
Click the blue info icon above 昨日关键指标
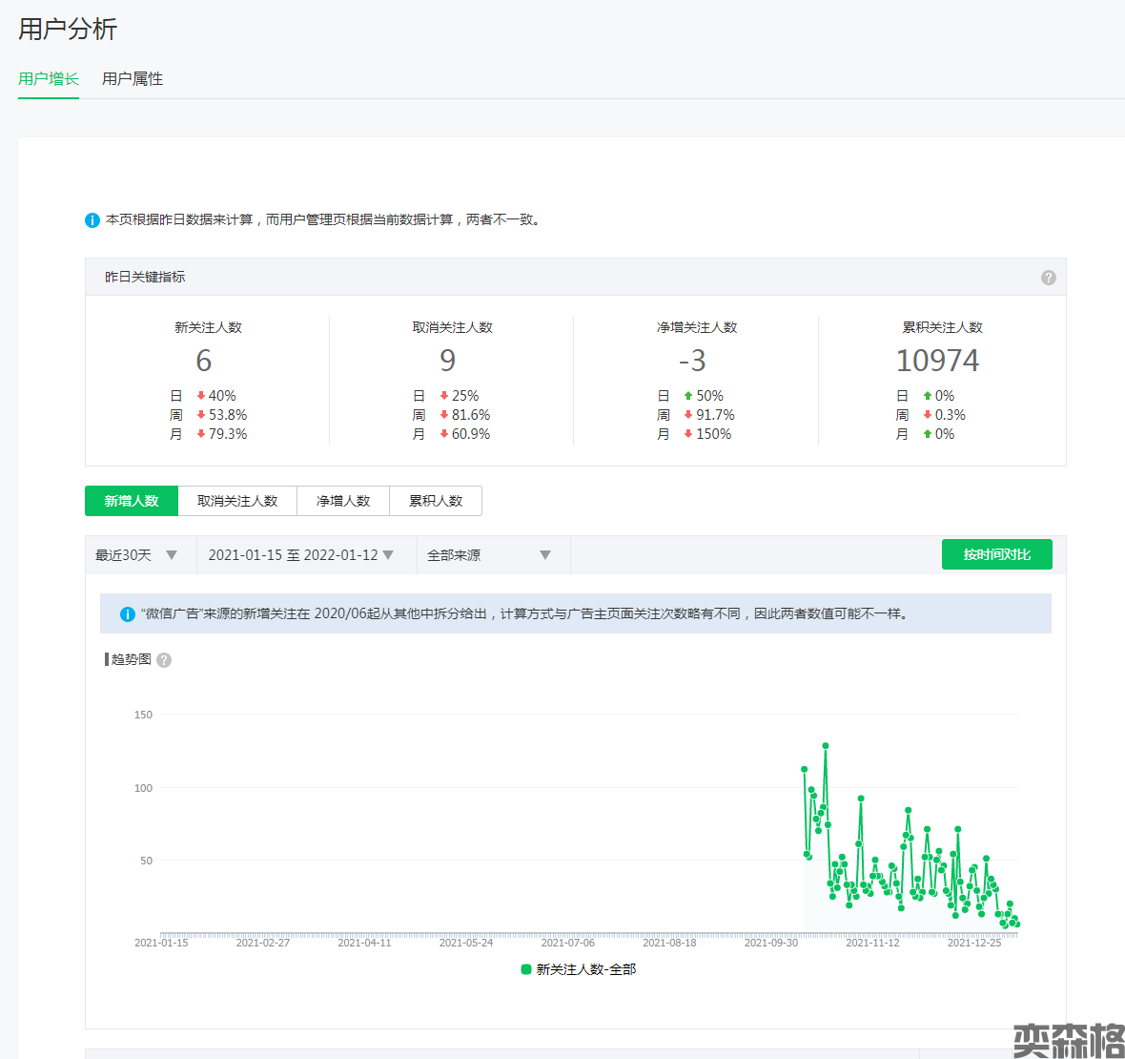point(92,220)
